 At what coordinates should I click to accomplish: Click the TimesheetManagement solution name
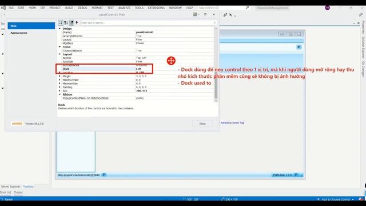[x=272, y=8]
